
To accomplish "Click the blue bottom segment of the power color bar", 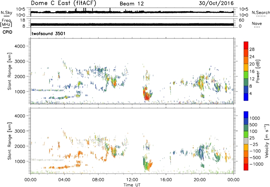I will point(246,97).
